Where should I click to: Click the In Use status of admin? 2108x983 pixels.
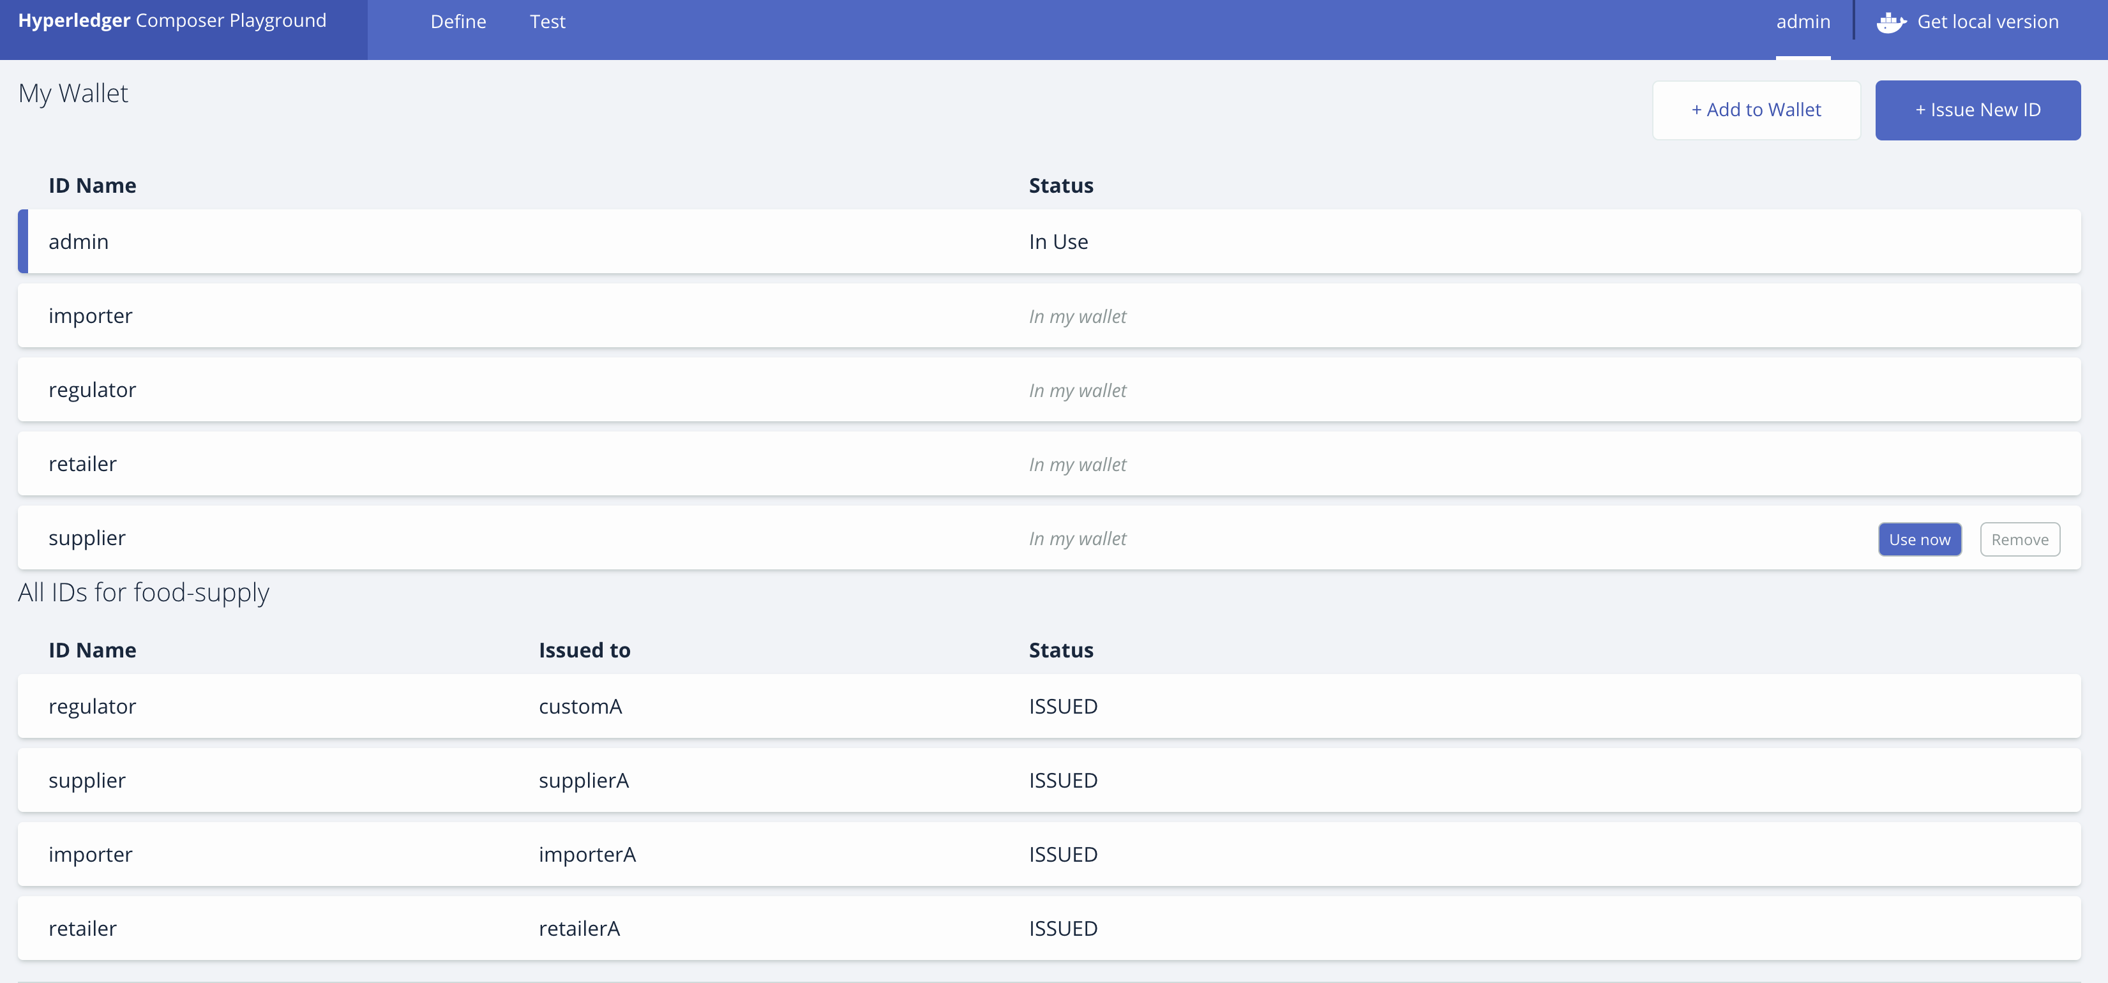click(x=1058, y=241)
